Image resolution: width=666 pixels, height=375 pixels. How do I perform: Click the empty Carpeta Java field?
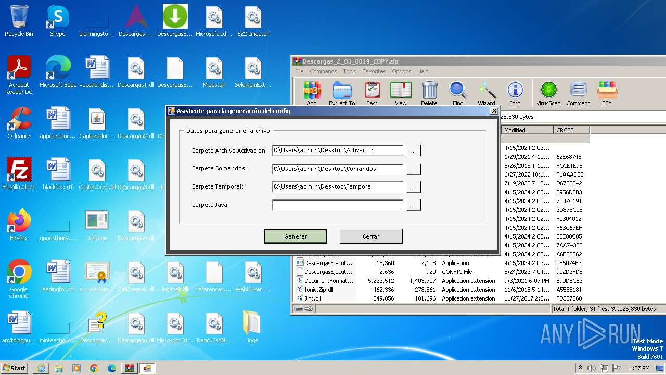(338, 205)
